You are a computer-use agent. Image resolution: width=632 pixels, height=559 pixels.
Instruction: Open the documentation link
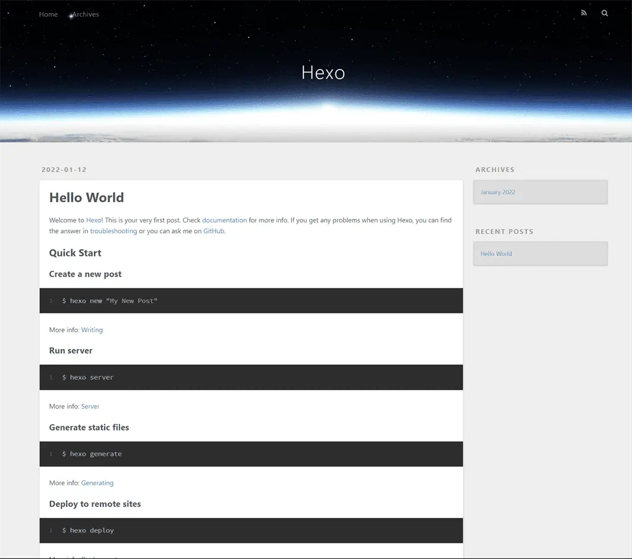click(x=224, y=220)
